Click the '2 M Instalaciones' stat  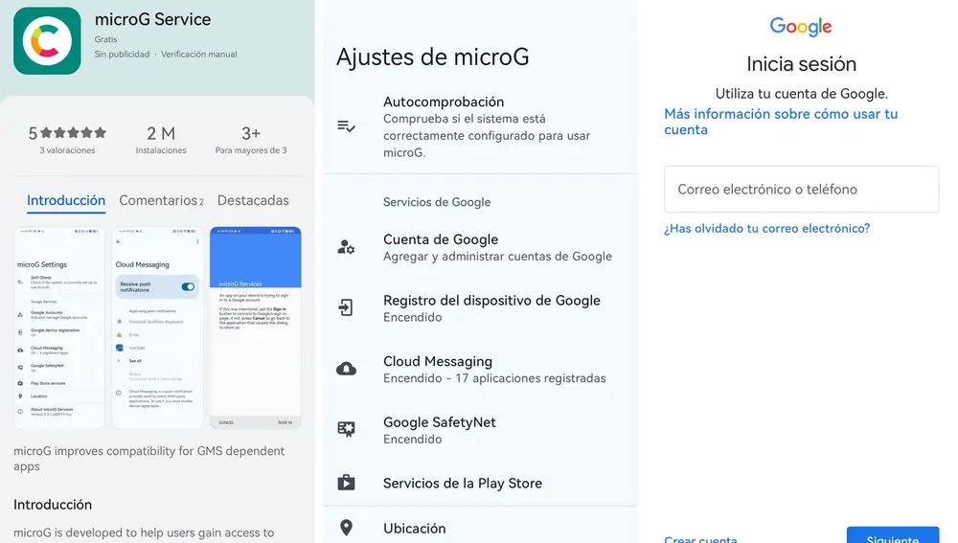(161, 140)
